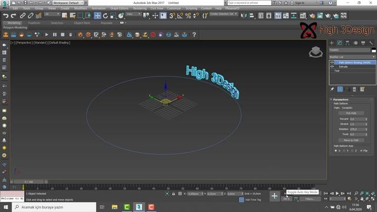Open the Motion command panel tab
Screen dimensions: 377x212
click(355, 43)
